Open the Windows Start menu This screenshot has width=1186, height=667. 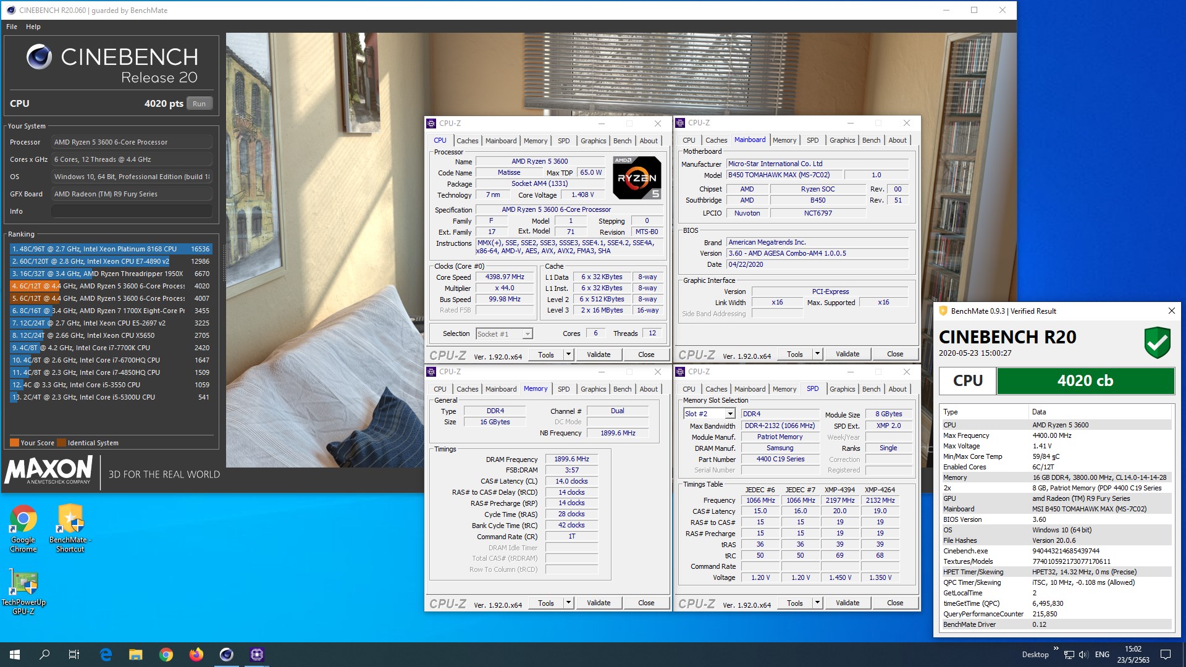tap(15, 655)
